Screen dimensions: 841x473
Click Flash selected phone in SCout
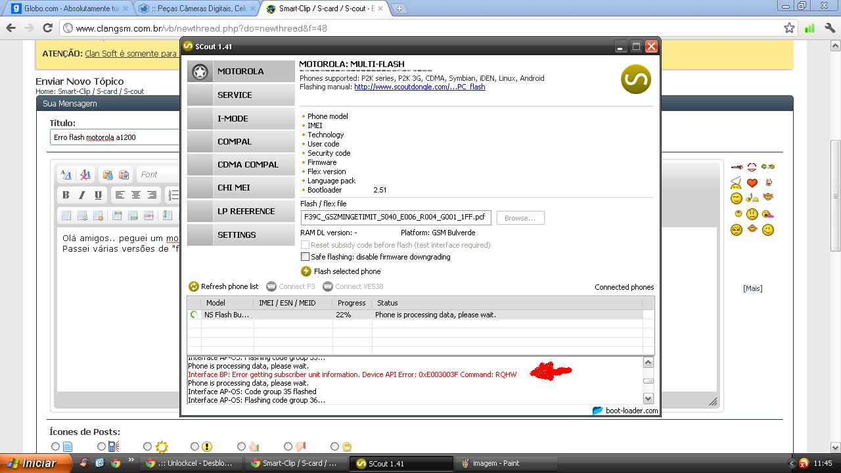340,271
